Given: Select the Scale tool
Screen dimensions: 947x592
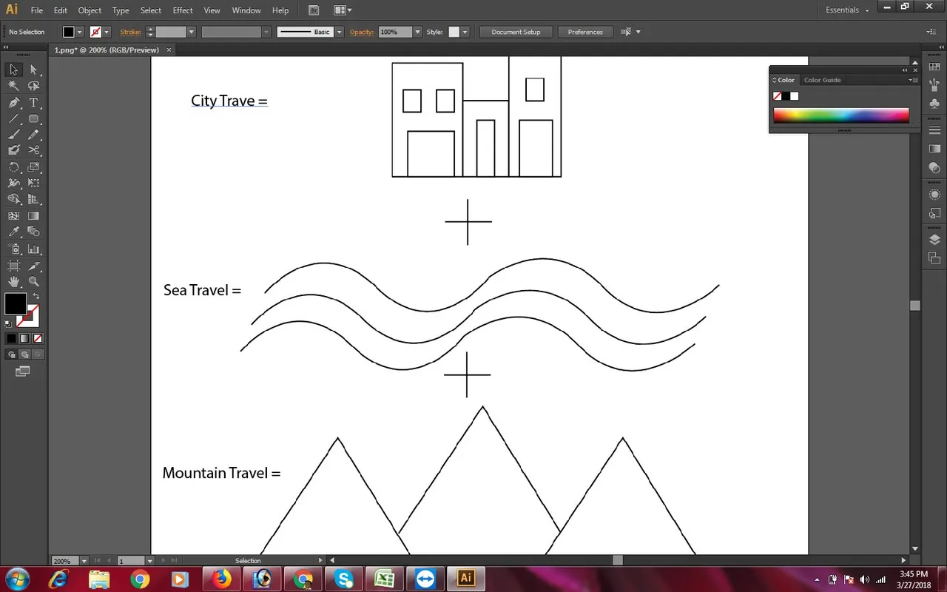Looking at the screenshot, I should click(x=33, y=167).
